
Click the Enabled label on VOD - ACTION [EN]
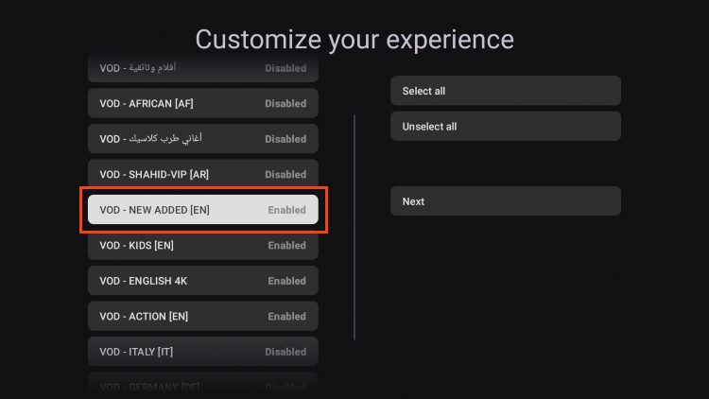[286, 316]
